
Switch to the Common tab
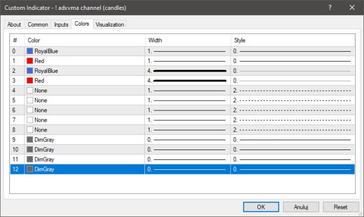click(x=38, y=24)
